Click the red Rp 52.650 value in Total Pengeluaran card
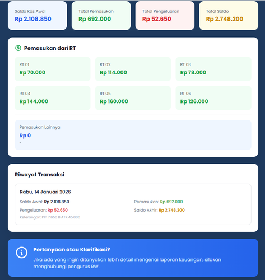 (157, 19)
